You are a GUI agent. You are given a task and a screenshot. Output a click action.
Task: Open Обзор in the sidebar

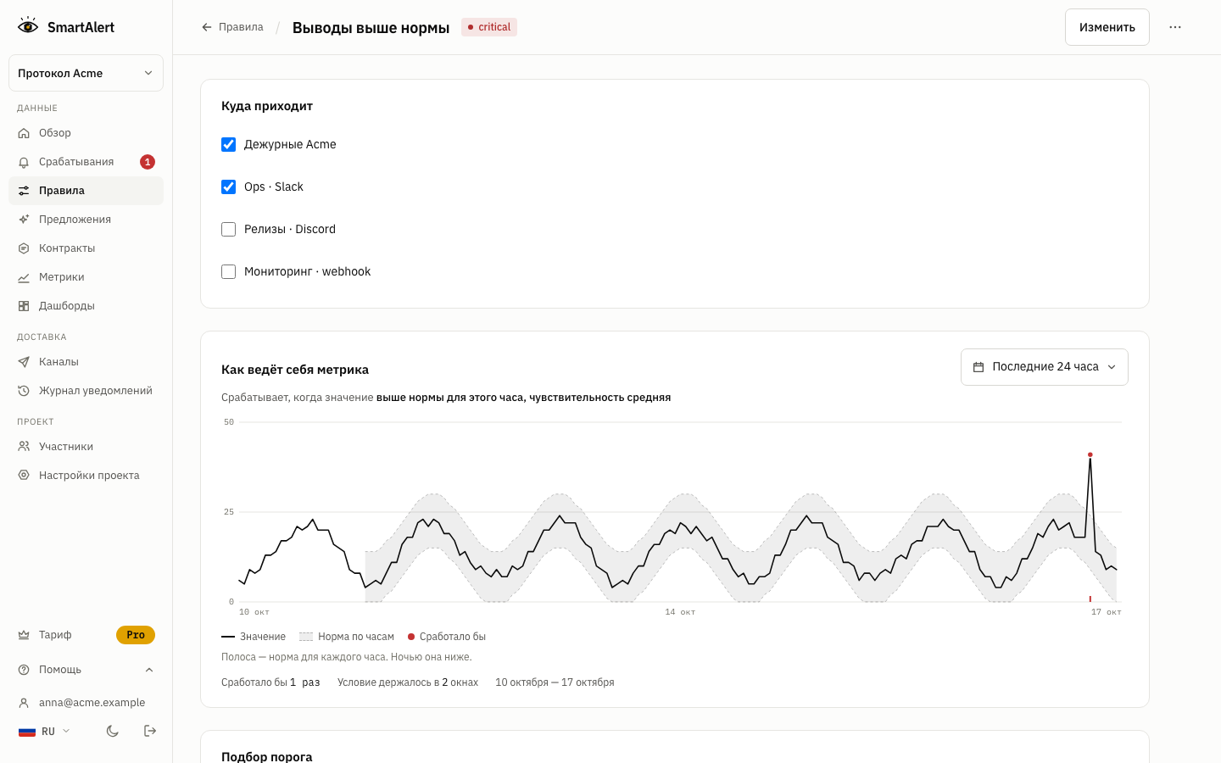[86, 133]
